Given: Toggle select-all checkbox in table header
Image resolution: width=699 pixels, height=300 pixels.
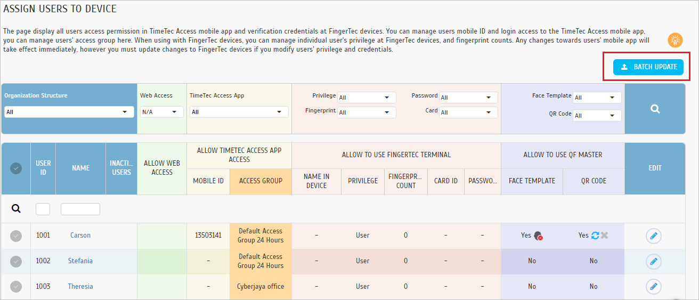Looking at the screenshot, I should pos(16,168).
